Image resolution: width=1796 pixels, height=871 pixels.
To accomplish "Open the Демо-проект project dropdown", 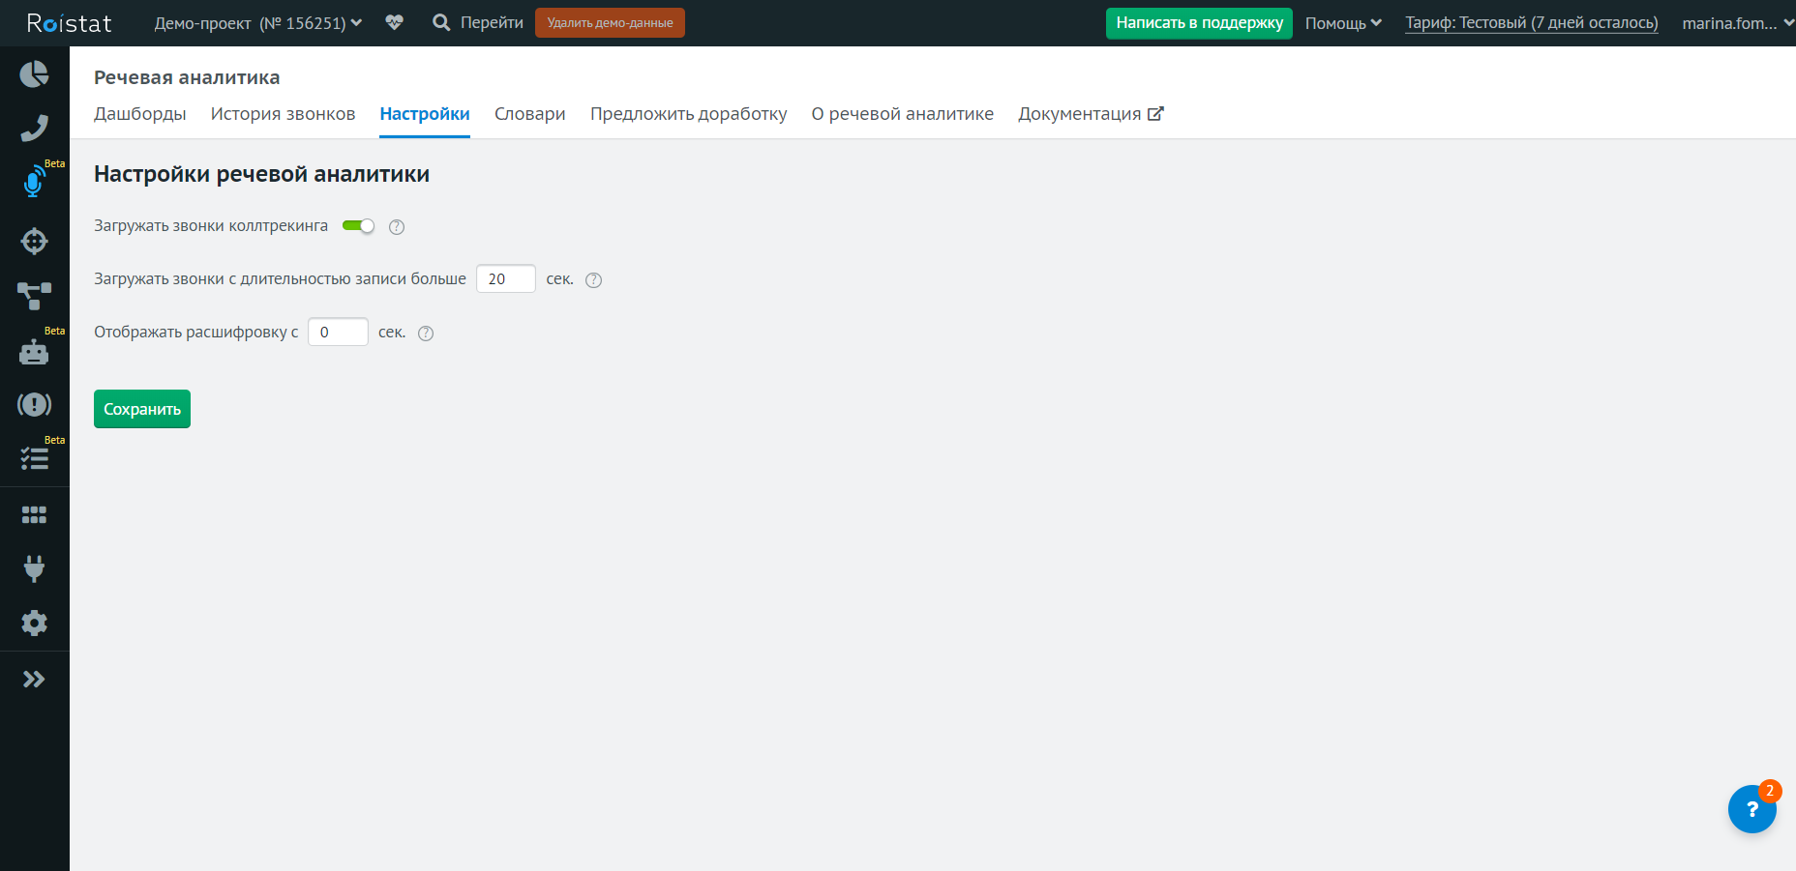I will 257,23.
